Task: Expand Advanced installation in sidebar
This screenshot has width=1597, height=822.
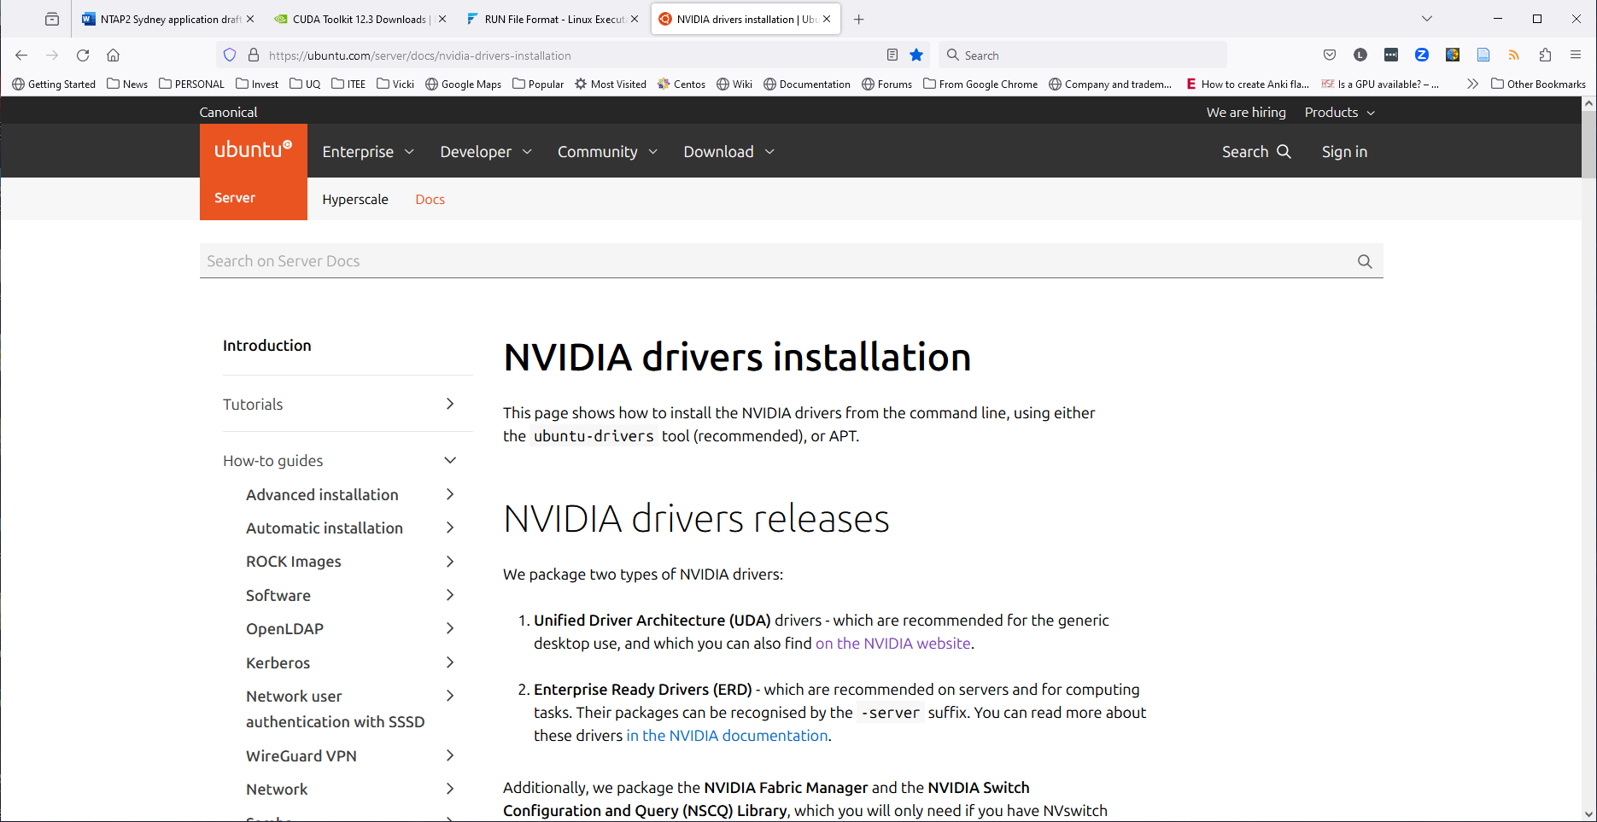Action: (x=450, y=494)
